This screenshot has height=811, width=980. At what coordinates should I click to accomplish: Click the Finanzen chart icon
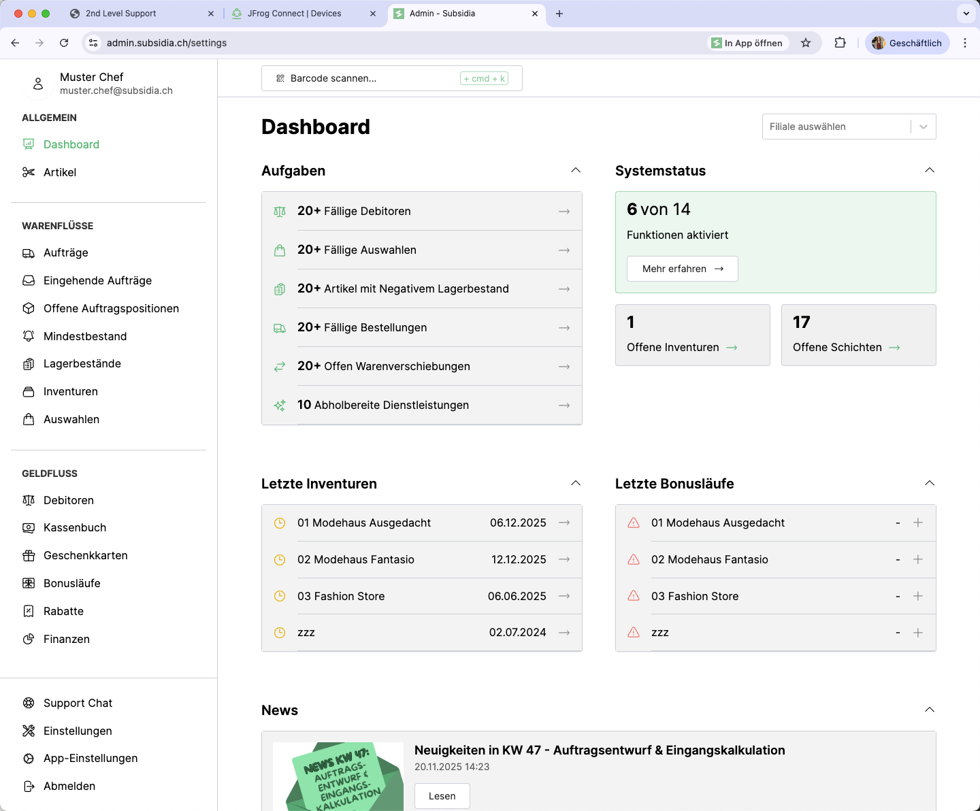[x=29, y=639]
